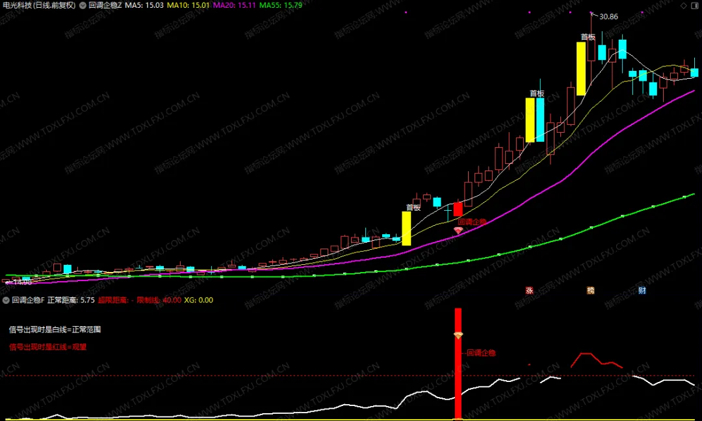Click the diamond icon at top right
This screenshot has width=702, height=421.
pyautogui.click(x=684, y=6)
